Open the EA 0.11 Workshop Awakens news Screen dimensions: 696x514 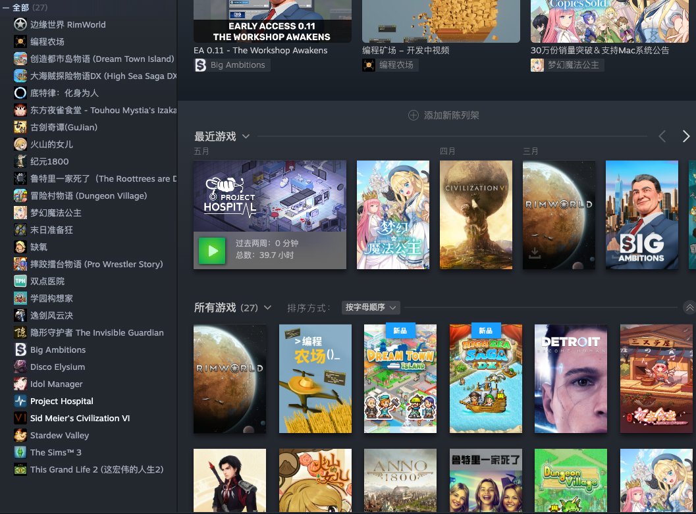pos(273,28)
